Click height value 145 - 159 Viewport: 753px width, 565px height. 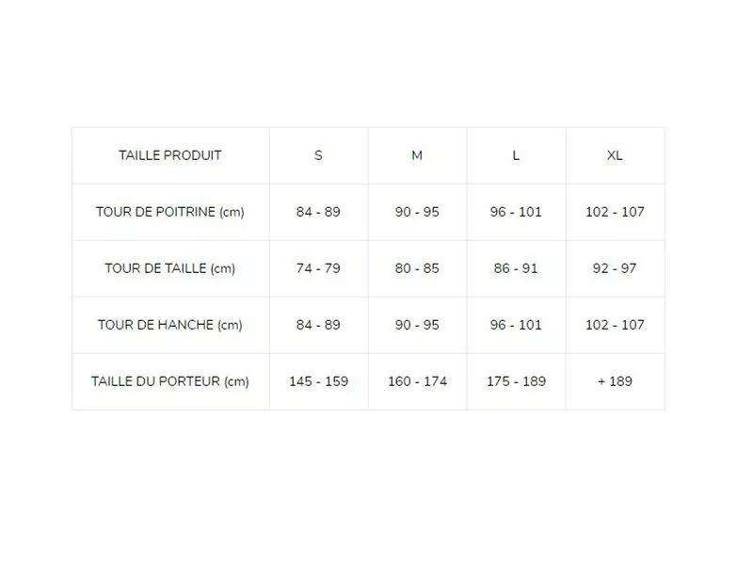(318, 381)
